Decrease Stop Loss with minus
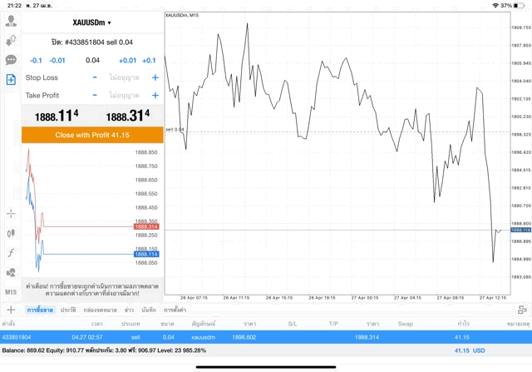 [95, 77]
